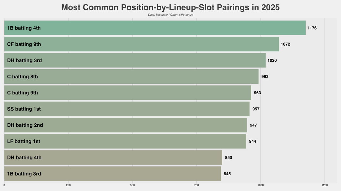
Task: Click the 'DH batting 3rd' bar
Action: (135, 60)
